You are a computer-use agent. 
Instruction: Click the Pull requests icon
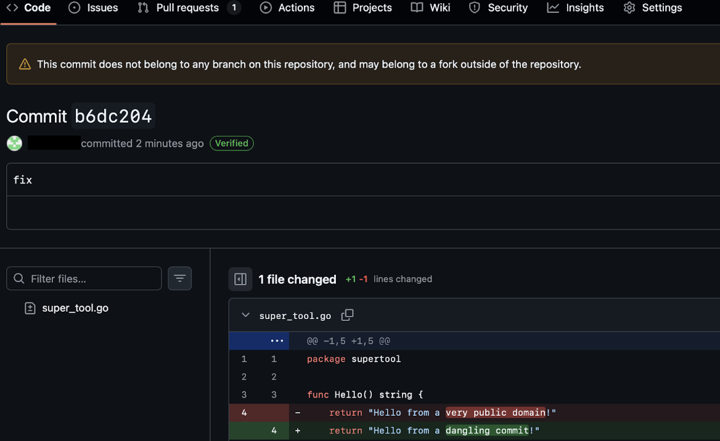[x=142, y=8]
